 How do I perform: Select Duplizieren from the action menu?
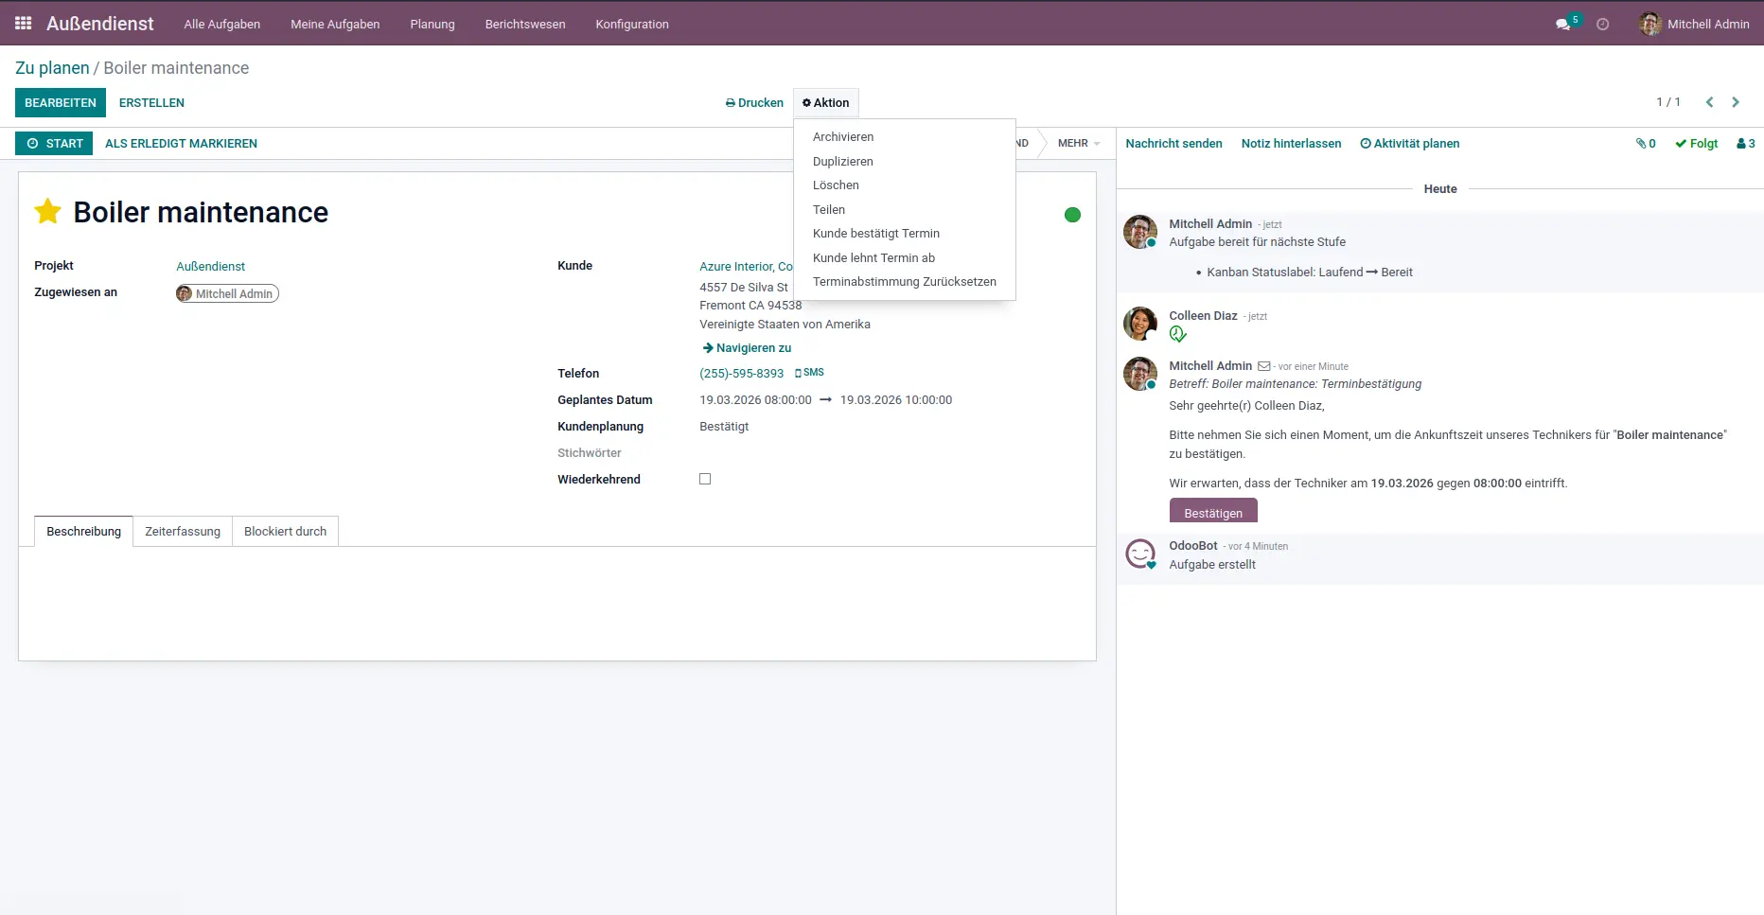(x=842, y=162)
